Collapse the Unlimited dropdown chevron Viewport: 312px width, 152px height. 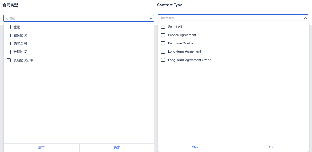click(306, 18)
